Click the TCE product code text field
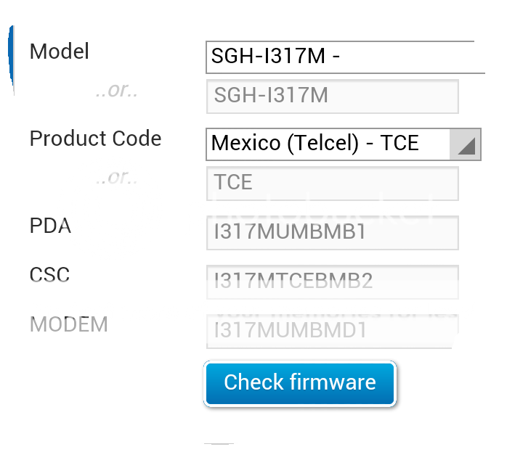 [332, 183]
